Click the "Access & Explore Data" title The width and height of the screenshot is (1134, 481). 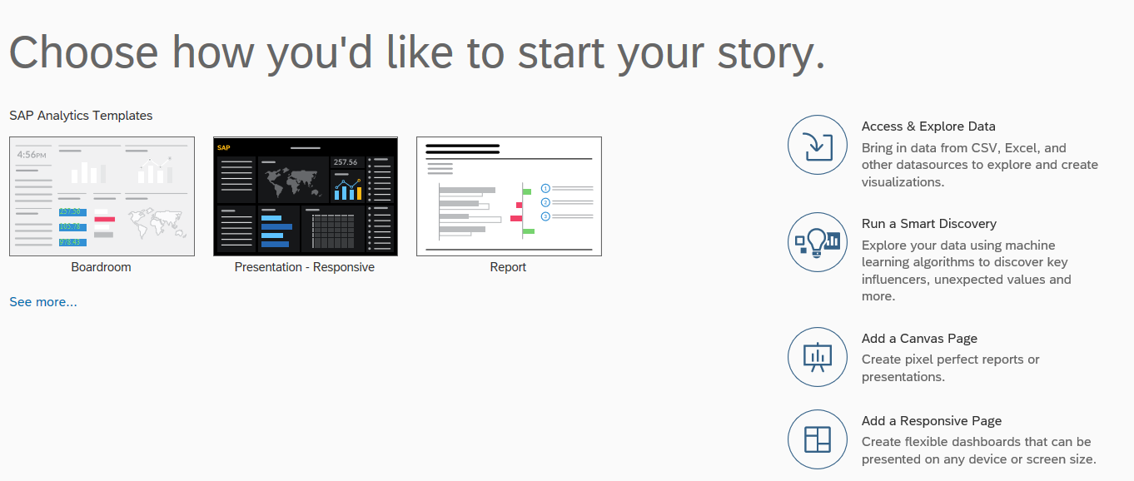928,126
